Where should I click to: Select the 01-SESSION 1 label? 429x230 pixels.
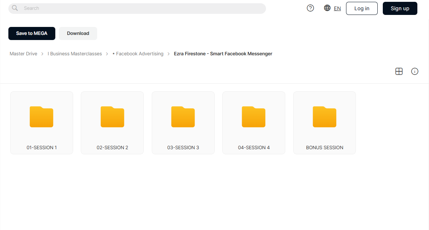tap(41, 148)
